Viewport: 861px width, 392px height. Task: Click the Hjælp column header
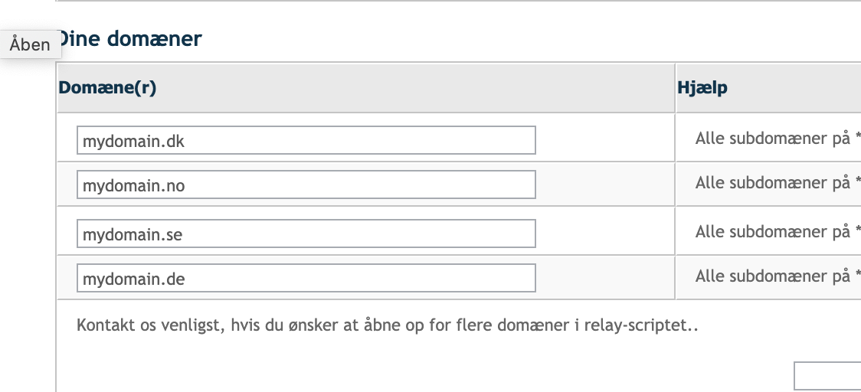[702, 88]
